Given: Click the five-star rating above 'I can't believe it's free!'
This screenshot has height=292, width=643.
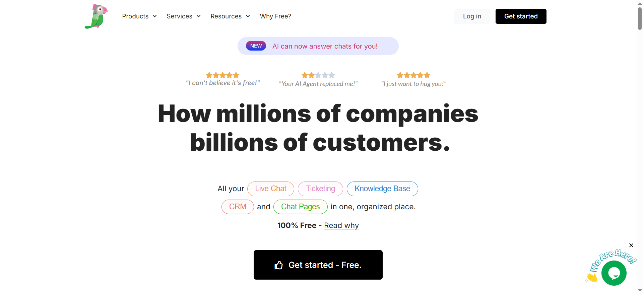Looking at the screenshot, I should pos(222,75).
